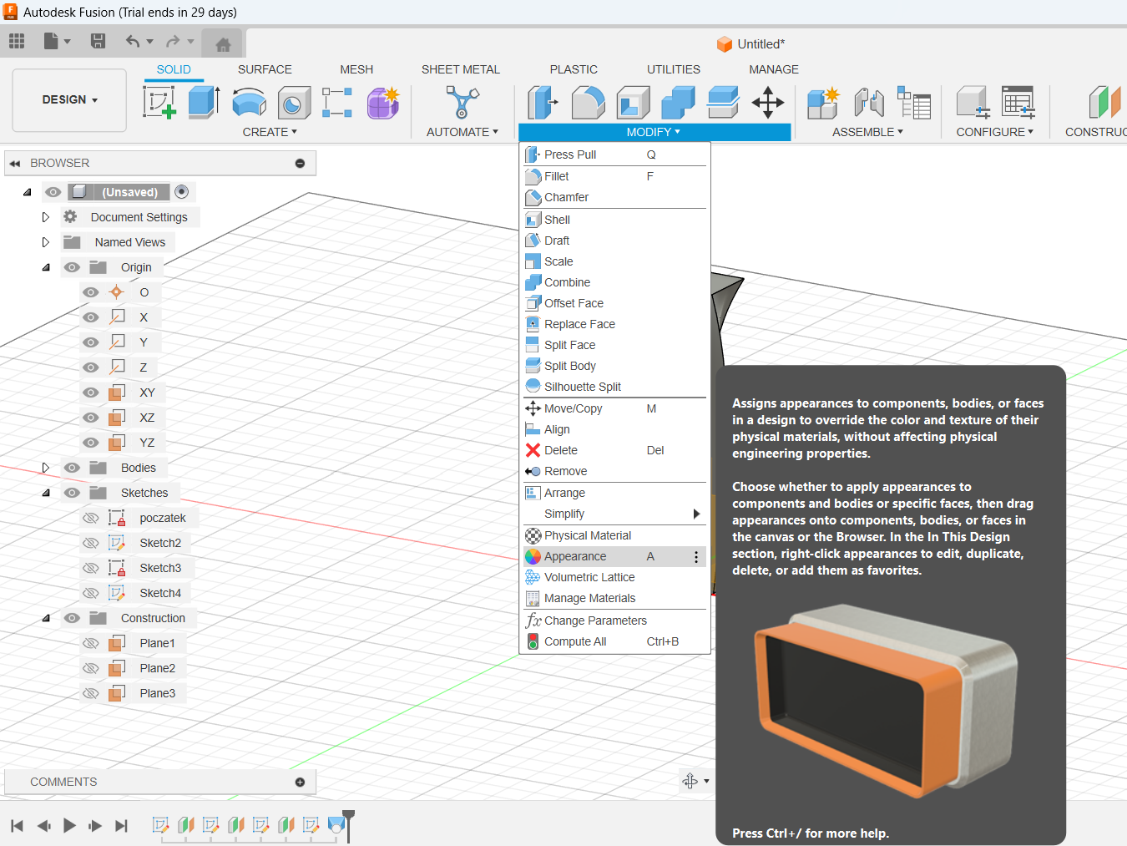Click the Rectangular Pattern icon
This screenshot has height=846, width=1127.
(337, 103)
